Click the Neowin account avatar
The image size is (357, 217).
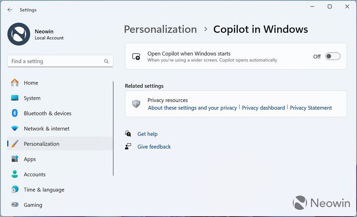click(x=19, y=34)
